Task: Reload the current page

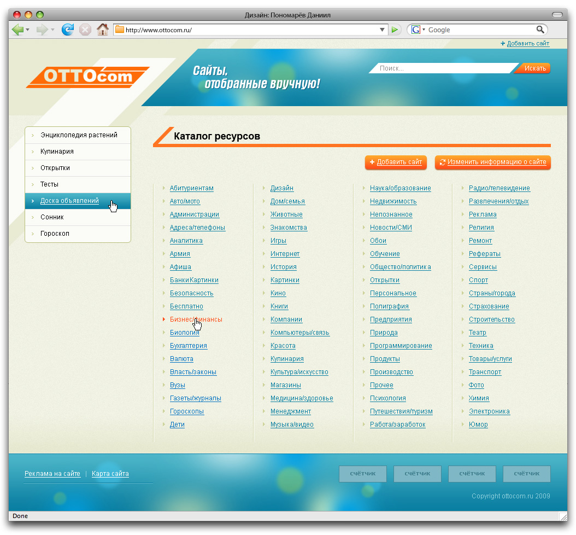Action: tap(68, 30)
